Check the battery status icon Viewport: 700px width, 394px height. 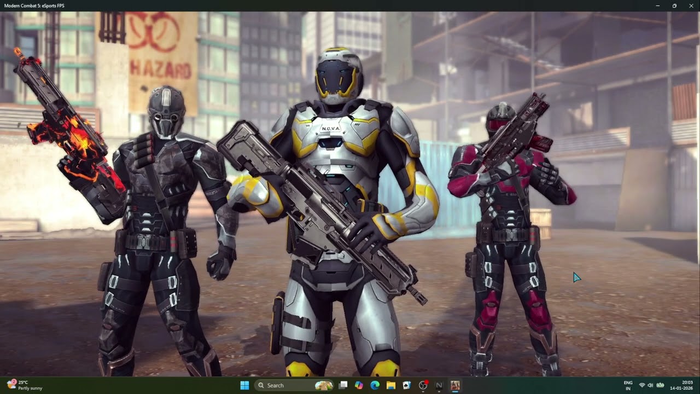coord(660,385)
